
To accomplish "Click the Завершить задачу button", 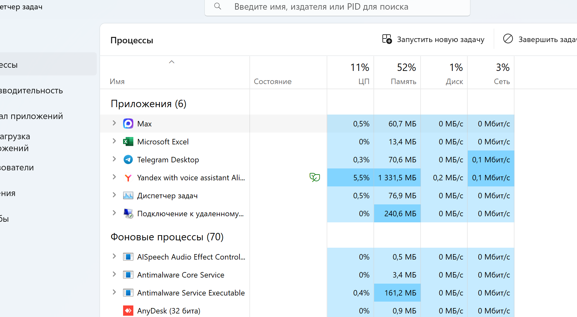I will tap(540, 39).
